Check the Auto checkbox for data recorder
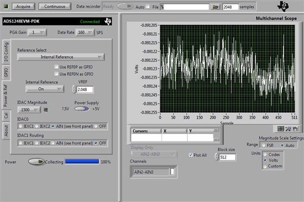304x202 pixels. click(x=148, y=7)
